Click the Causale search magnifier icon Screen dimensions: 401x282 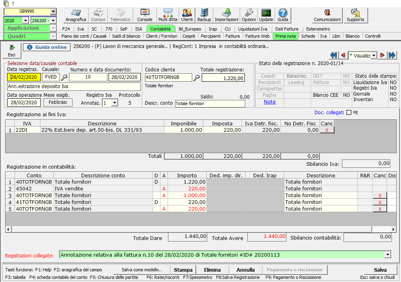(65, 77)
